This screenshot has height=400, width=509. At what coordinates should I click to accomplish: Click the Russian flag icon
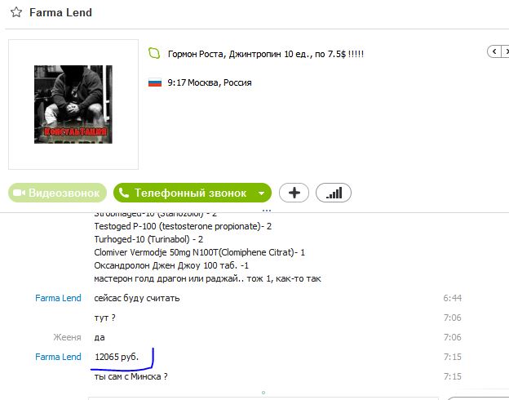pyautogui.click(x=155, y=82)
